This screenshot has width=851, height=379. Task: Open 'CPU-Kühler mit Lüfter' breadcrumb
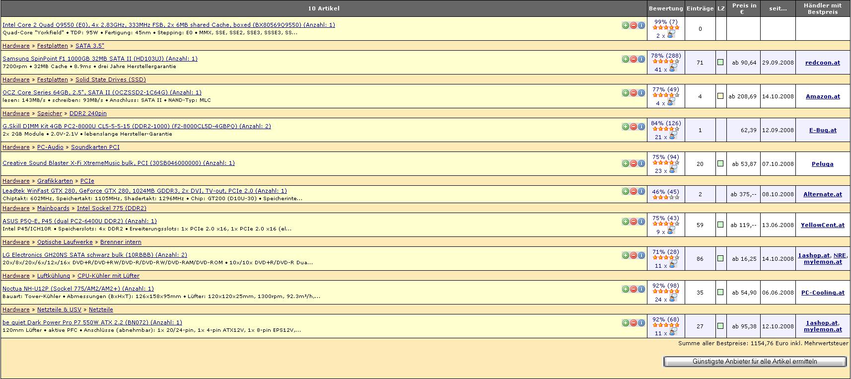108,276
